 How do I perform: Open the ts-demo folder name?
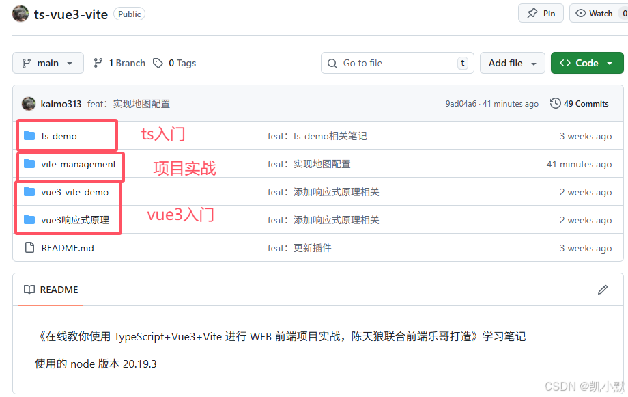(59, 136)
